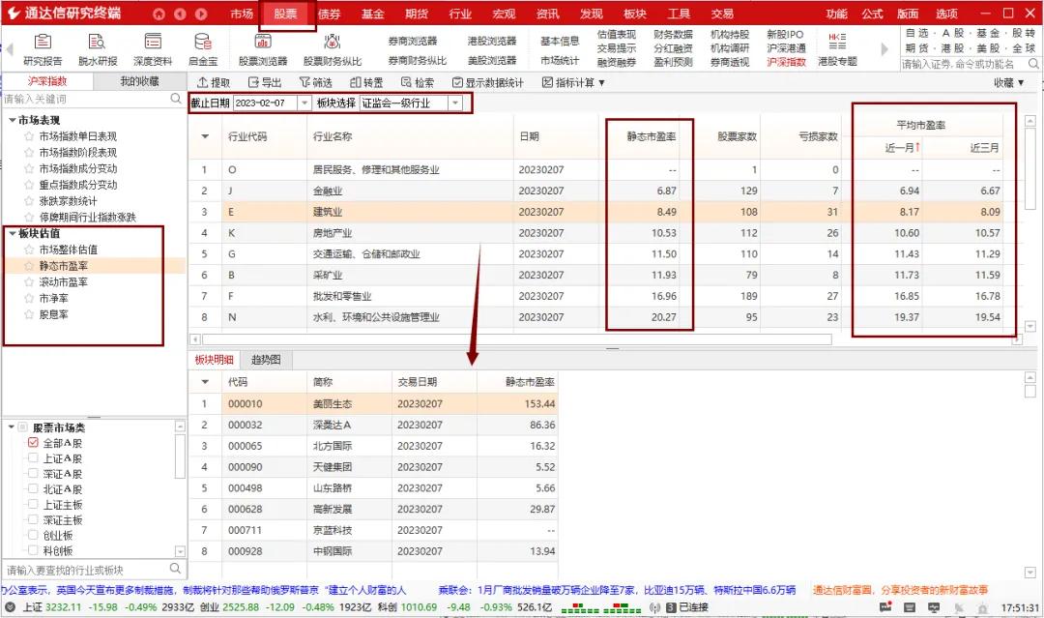Open 基本信息 in the ribbon

tap(560, 41)
